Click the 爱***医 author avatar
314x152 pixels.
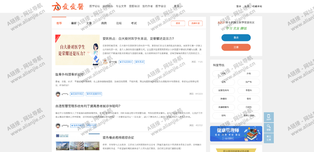coord(105,62)
